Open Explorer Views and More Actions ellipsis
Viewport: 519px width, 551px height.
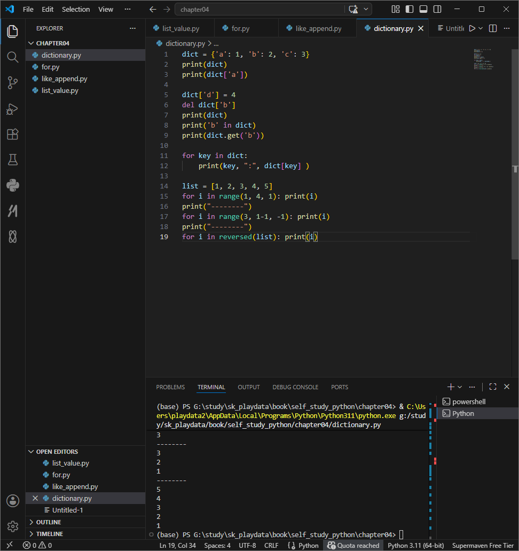tap(133, 28)
